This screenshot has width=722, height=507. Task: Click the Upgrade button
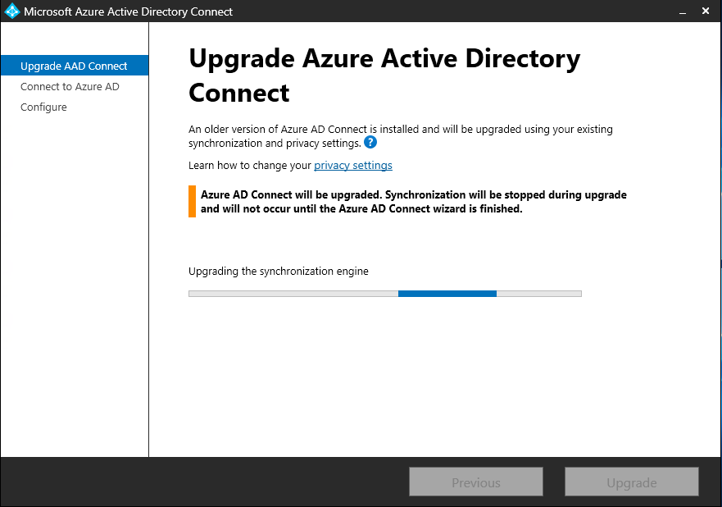[632, 482]
